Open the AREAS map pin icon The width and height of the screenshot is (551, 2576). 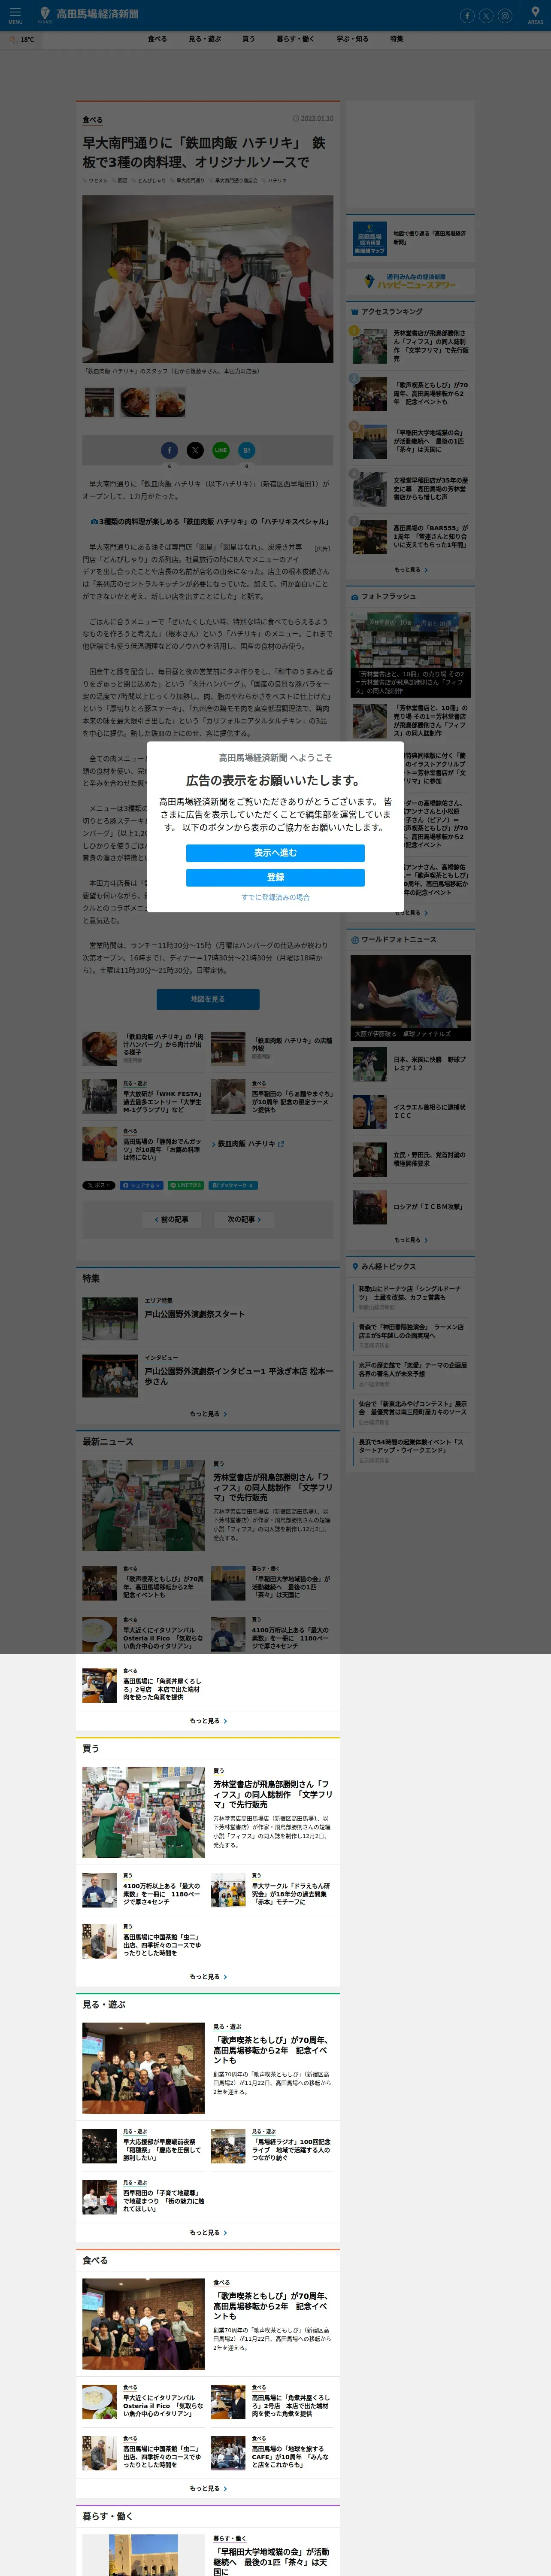(x=535, y=15)
